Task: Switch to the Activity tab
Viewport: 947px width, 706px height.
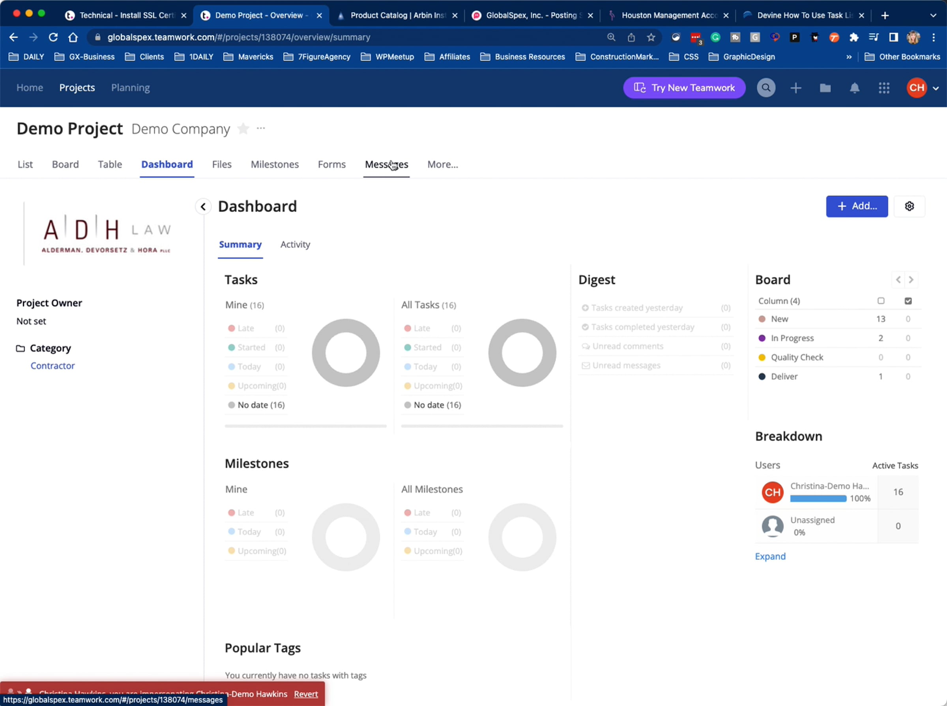Action: pos(295,244)
